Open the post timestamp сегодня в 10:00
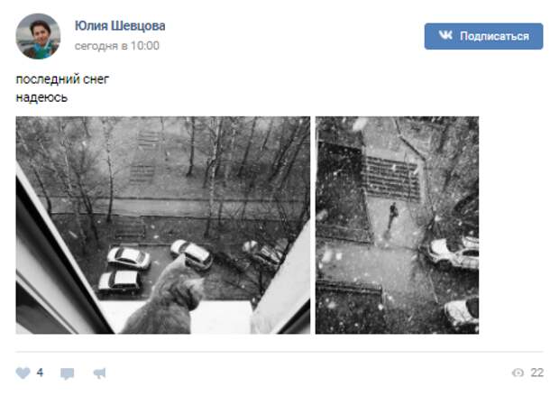Screen dimensions: 559x396 pos(117,46)
